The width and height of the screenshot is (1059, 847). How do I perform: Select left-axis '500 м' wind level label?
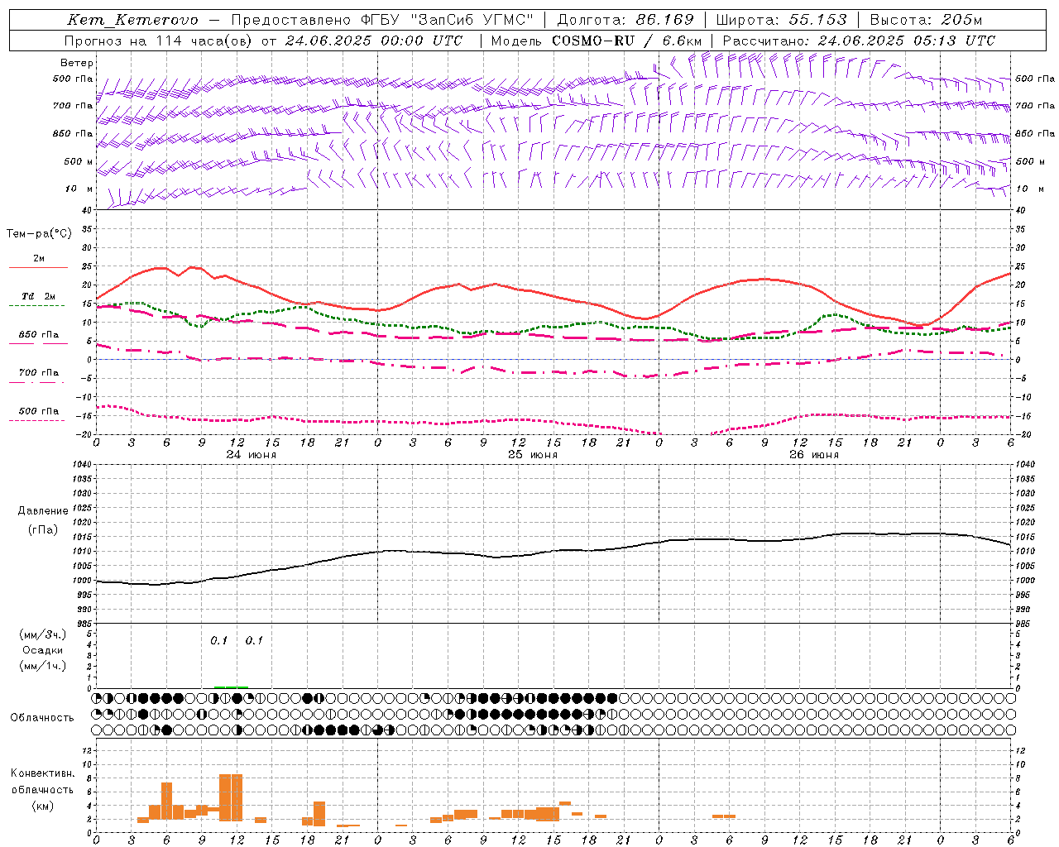(x=79, y=161)
